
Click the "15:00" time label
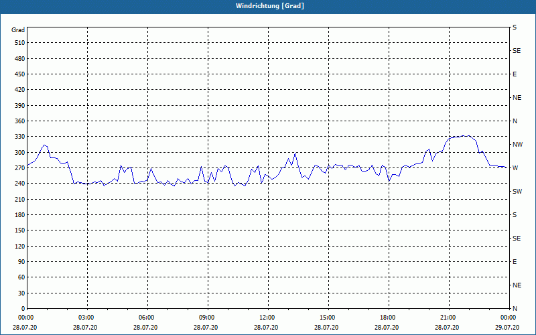click(x=328, y=317)
